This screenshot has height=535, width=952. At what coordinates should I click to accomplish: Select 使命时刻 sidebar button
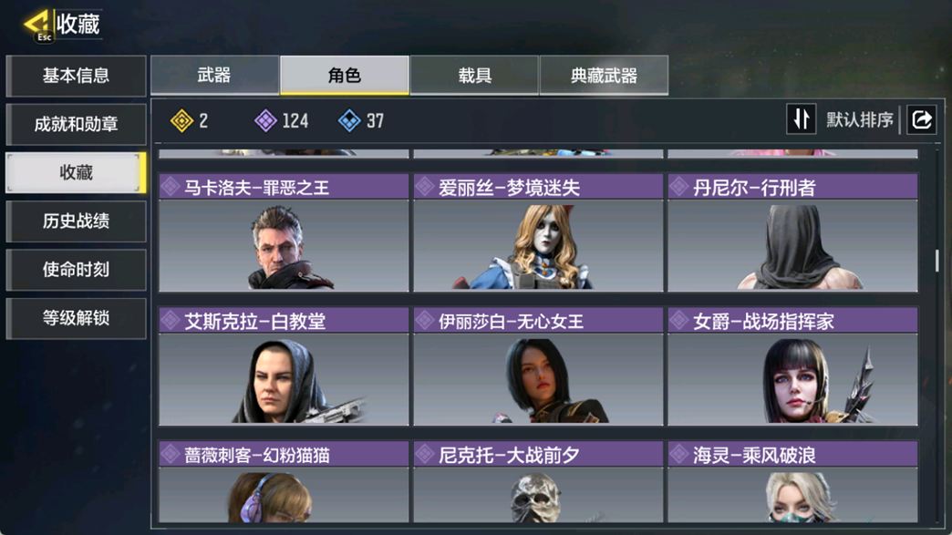coord(76,270)
